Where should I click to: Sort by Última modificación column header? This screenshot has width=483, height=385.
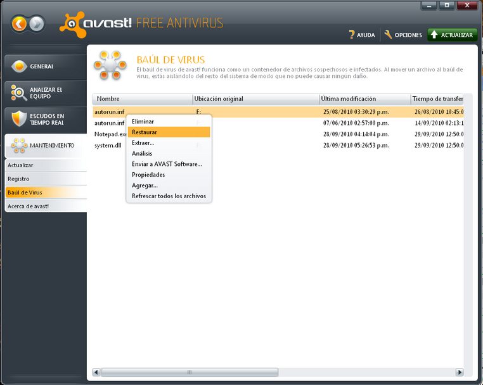coord(365,99)
